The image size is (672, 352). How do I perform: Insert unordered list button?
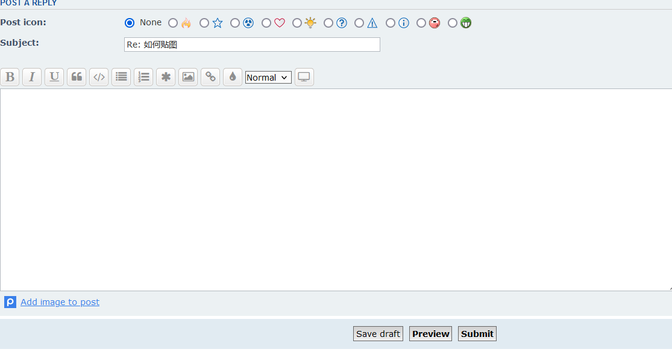[x=121, y=77]
